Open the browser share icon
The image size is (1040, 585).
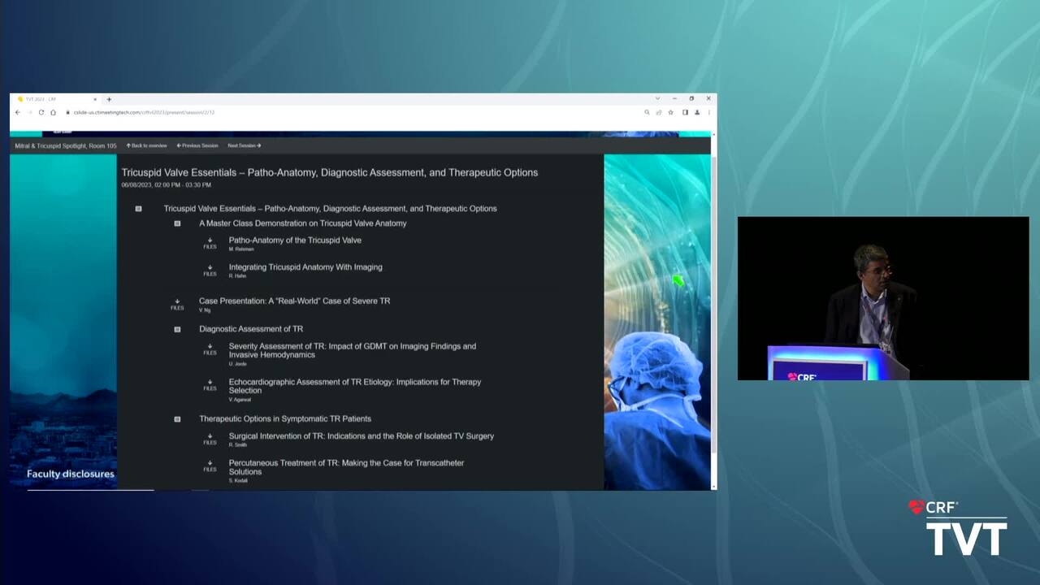[658, 112]
